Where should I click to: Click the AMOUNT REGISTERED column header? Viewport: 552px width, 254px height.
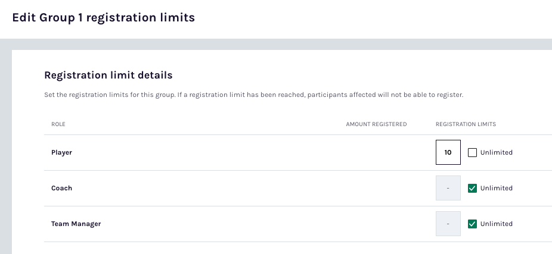[376, 124]
